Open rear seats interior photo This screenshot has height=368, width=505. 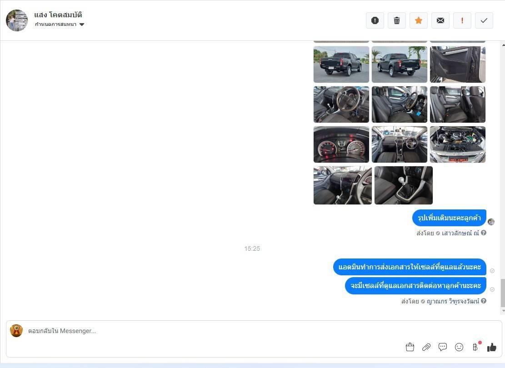coord(458,104)
